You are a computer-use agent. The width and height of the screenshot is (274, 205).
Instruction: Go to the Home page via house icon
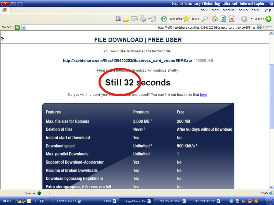pos(215,19)
